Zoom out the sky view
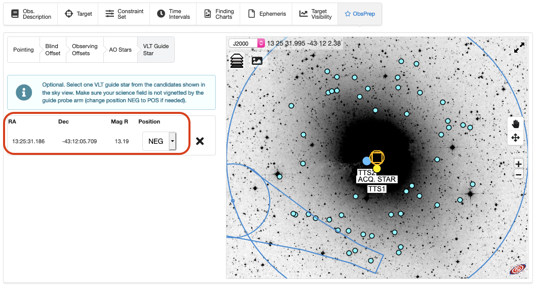Image resolution: width=535 pixels, height=285 pixels. pyautogui.click(x=518, y=175)
